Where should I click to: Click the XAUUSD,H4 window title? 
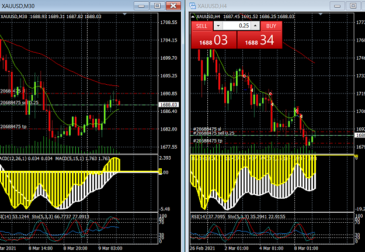pos(212,6)
